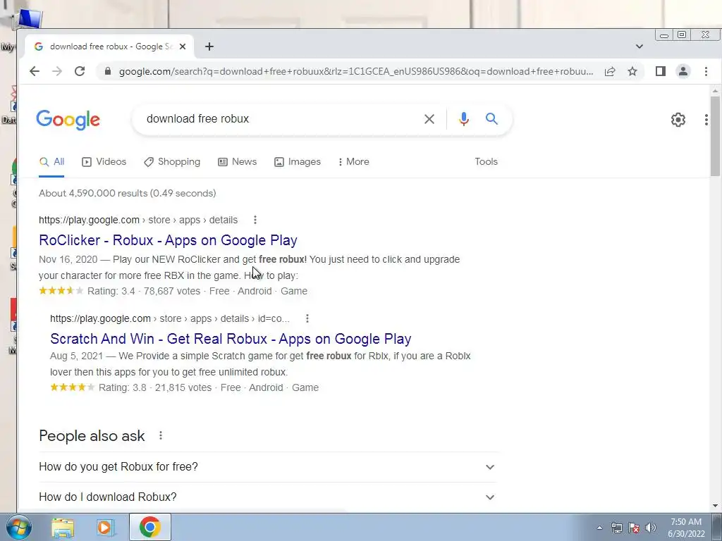Switch to the Images tab
The width and height of the screenshot is (722, 541).
pyautogui.click(x=298, y=162)
